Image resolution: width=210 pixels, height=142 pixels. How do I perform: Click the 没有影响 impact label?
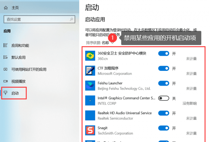[x=190, y=104]
